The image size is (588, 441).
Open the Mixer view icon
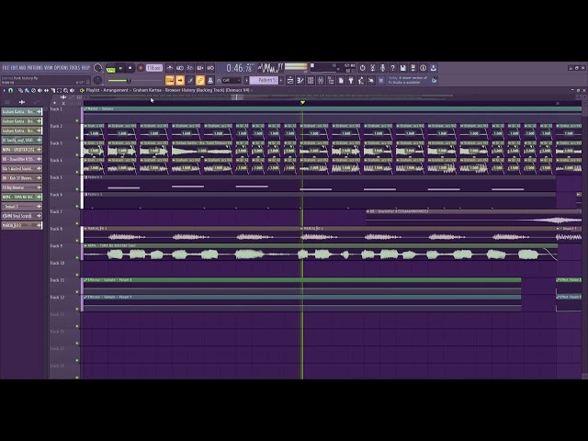(321, 80)
